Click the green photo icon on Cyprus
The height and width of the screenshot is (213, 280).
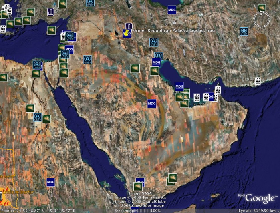51,30
